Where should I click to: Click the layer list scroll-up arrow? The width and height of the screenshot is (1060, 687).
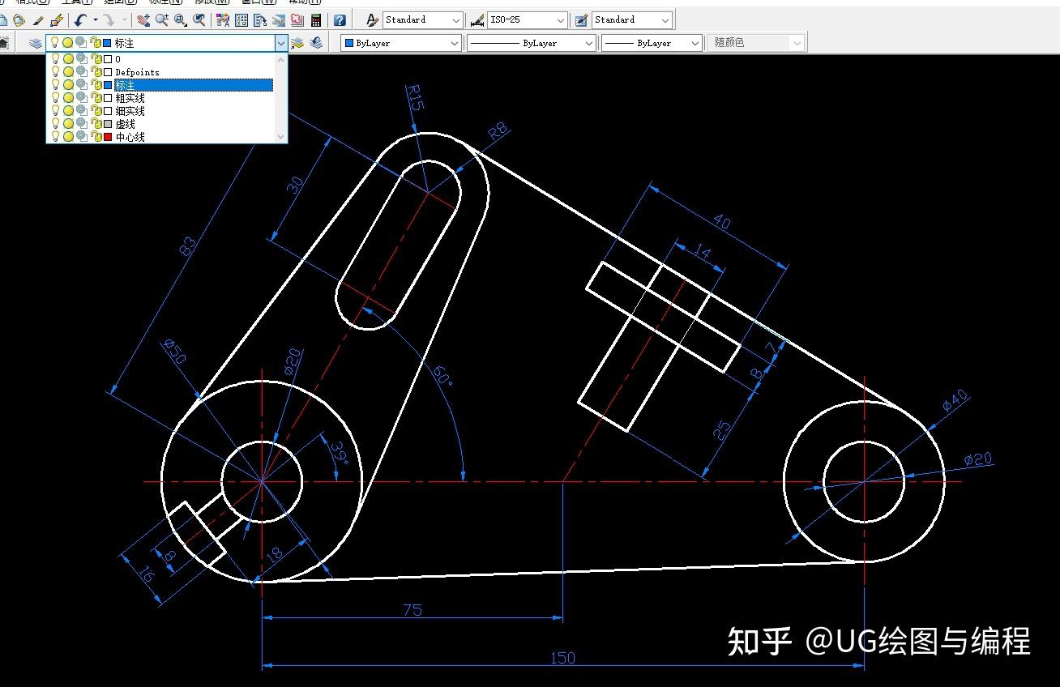(x=281, y=58)
